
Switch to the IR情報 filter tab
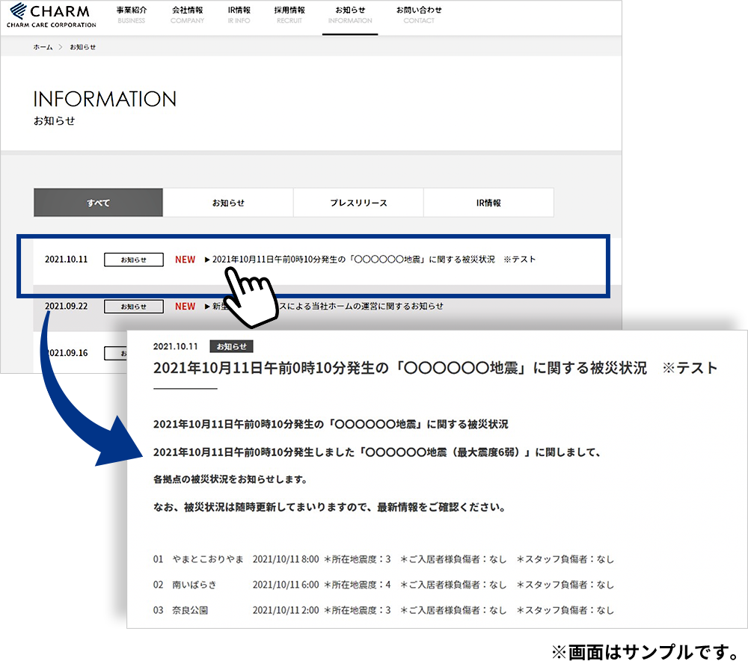pyautogui.click(x=488, y=203)
